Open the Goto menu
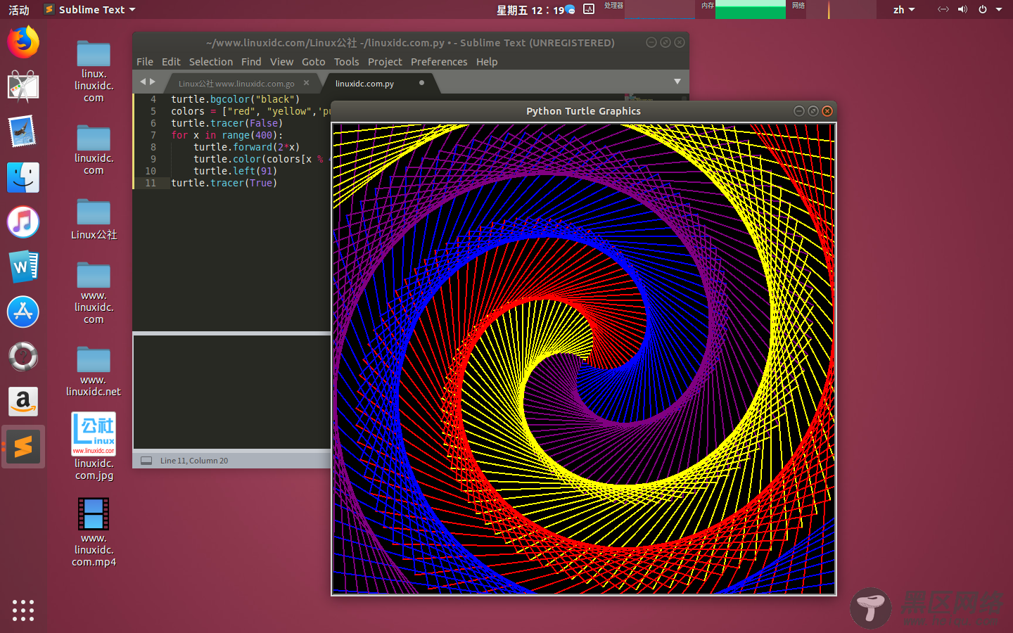 314,62
